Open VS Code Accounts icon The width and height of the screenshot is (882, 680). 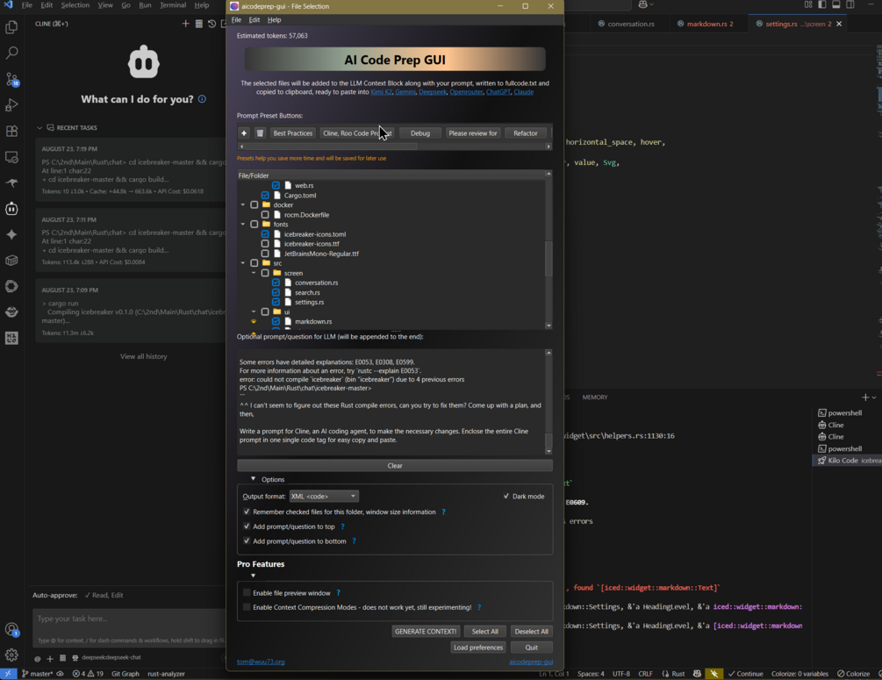point(11,629)
